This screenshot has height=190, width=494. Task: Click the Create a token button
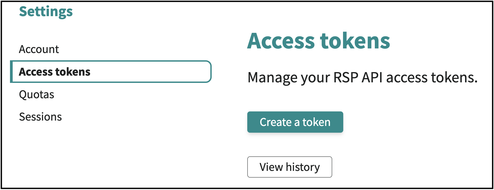pos(295,122)
